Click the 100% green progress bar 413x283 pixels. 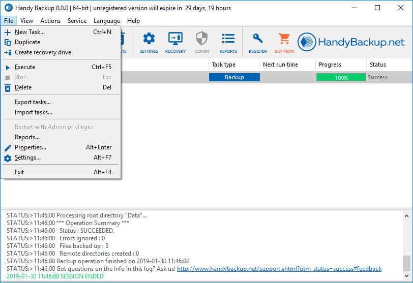[x=341, y=78]
